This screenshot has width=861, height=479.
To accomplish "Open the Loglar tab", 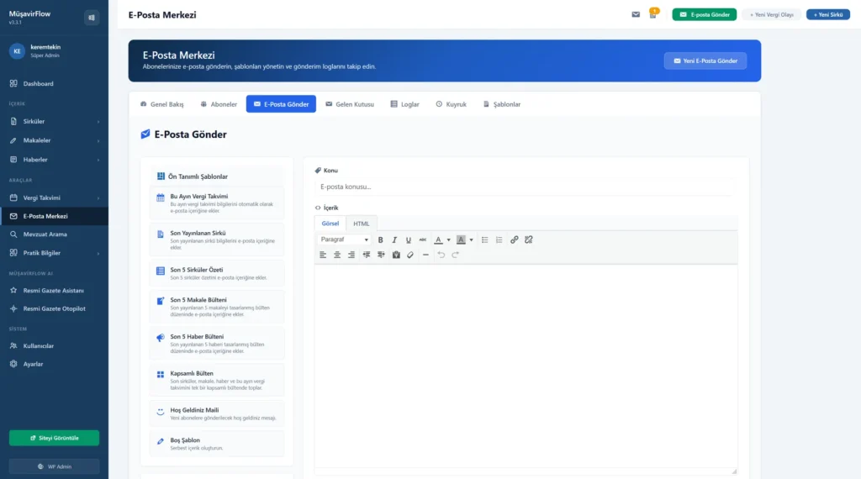I will (x=404, y=104).
